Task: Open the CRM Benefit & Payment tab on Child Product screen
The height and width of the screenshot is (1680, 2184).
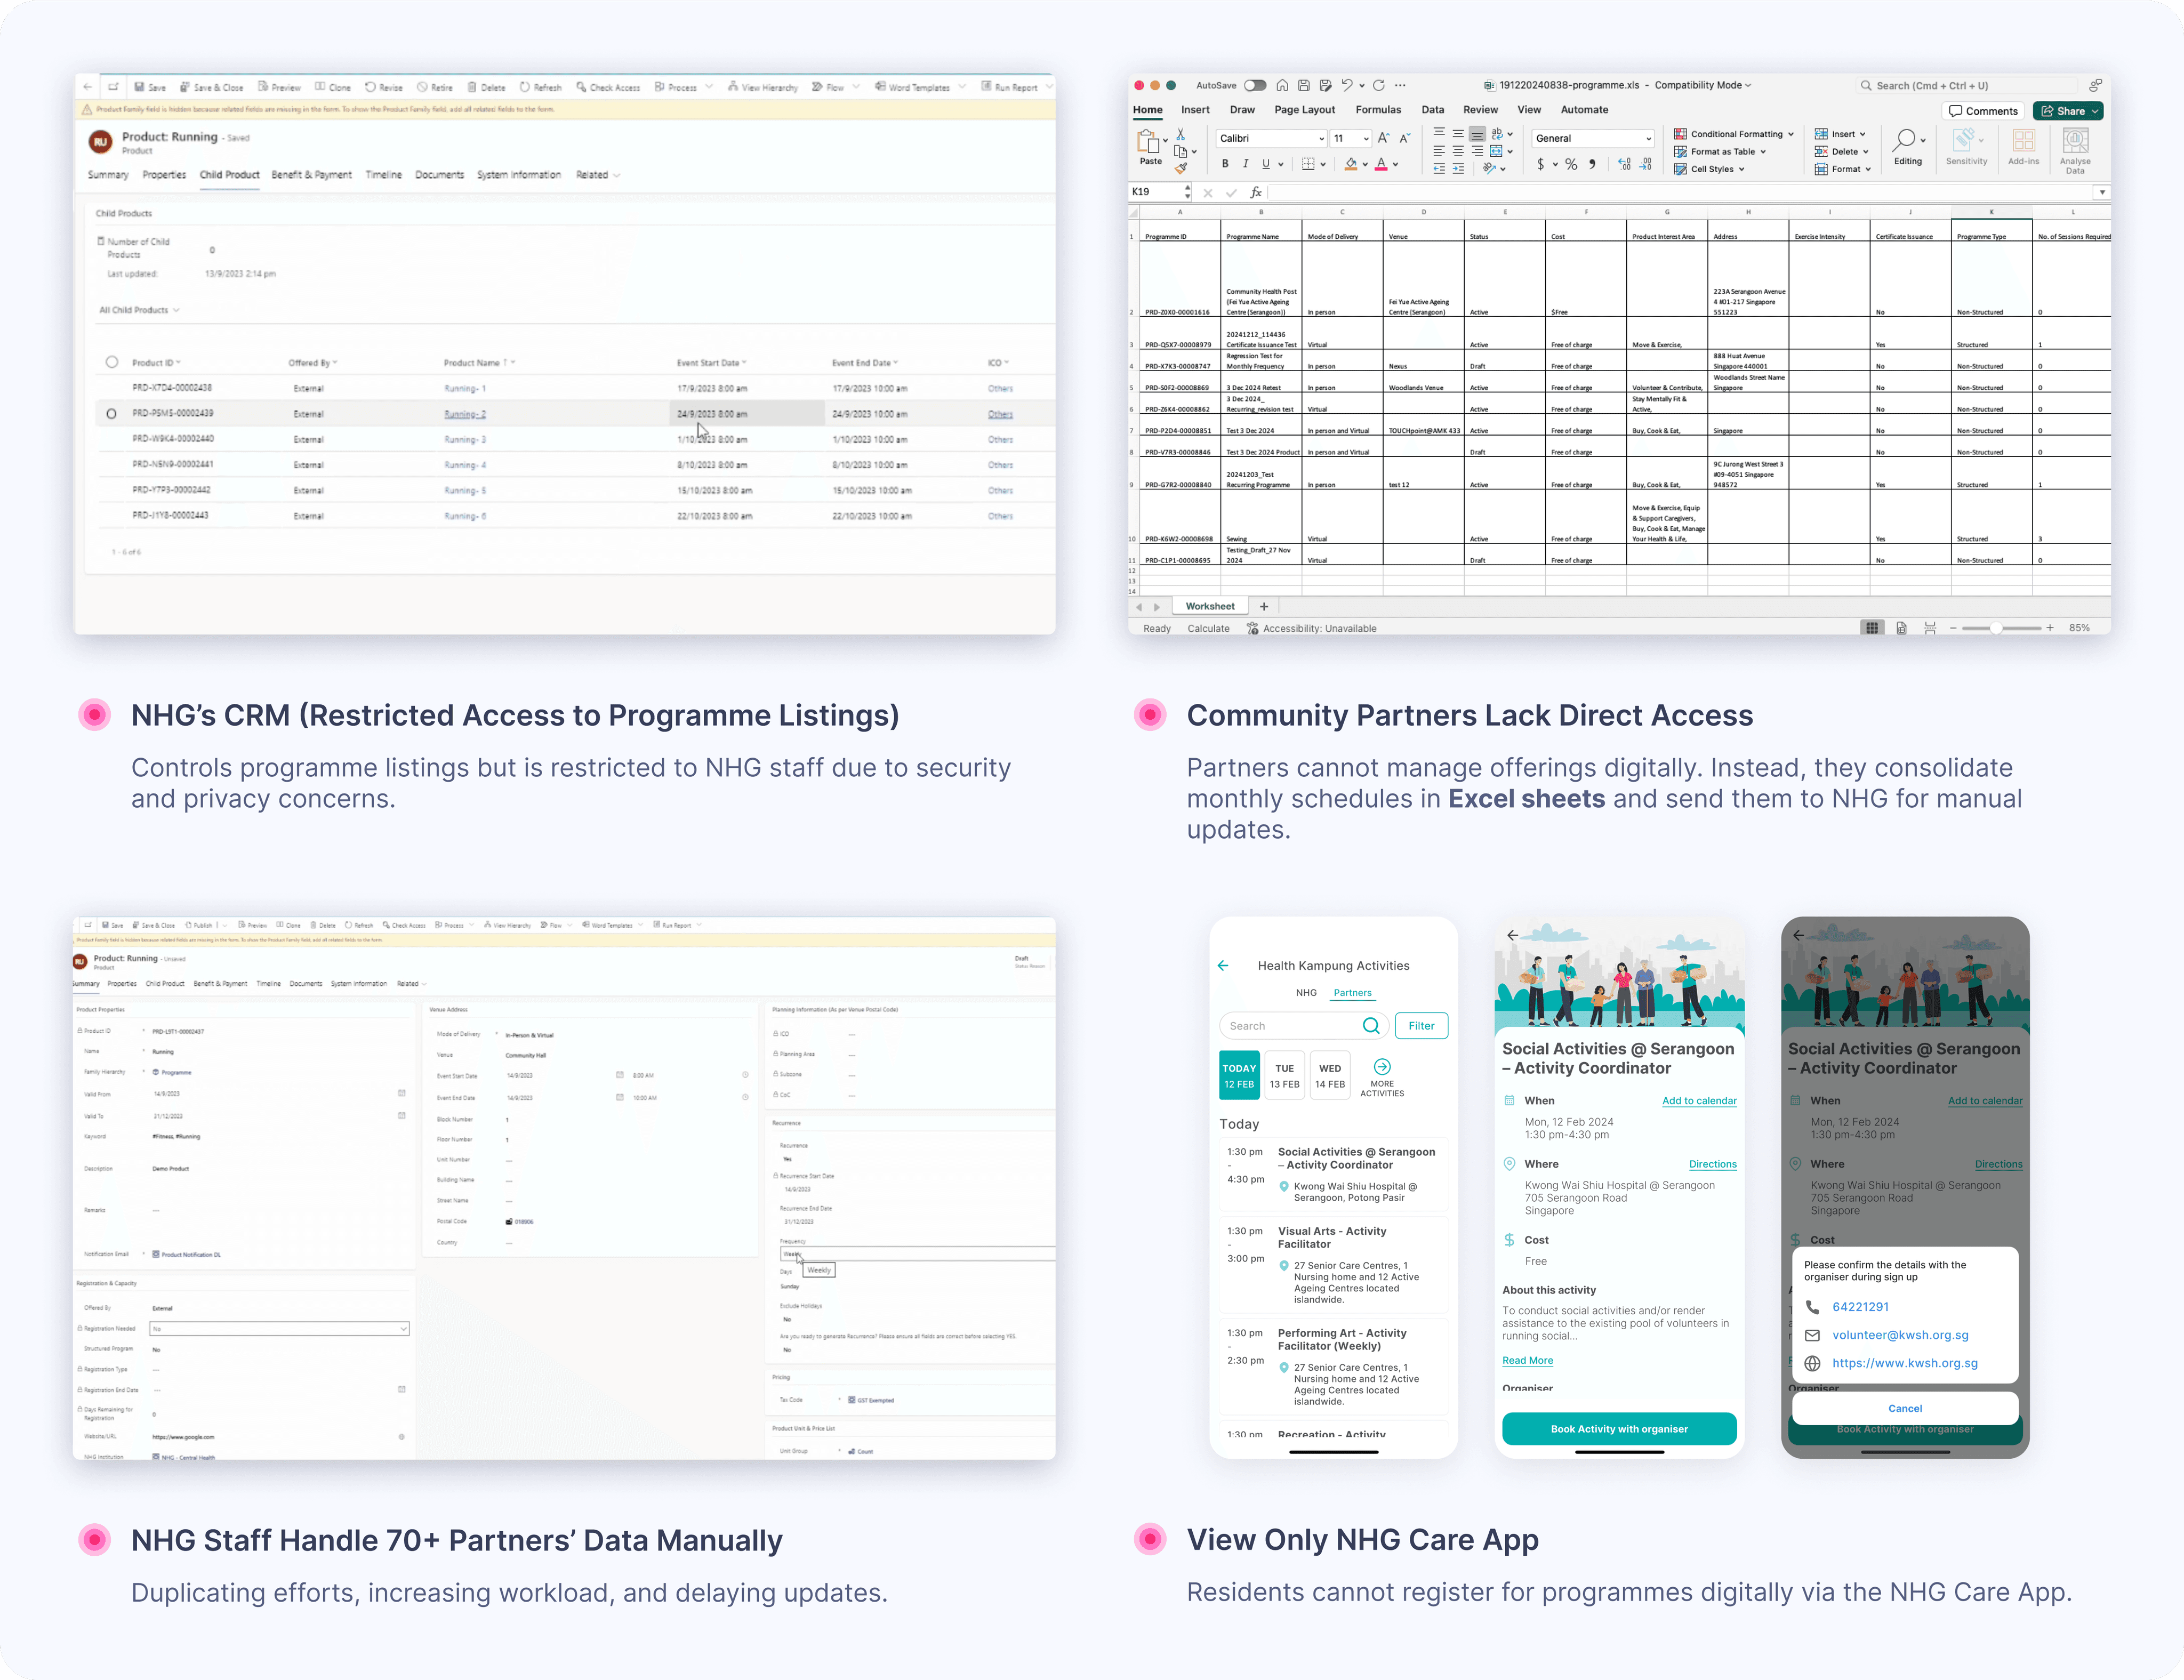Action: pos(311,175)
